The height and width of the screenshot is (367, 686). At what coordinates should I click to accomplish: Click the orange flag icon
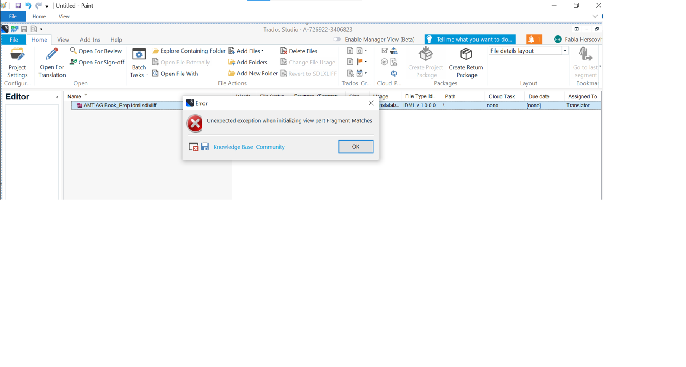pyautogui.click(x=360, y=62)
